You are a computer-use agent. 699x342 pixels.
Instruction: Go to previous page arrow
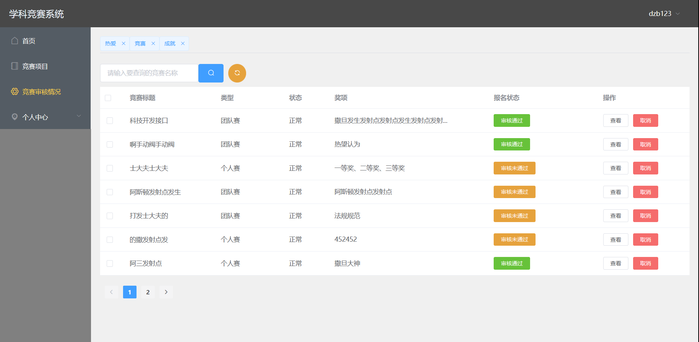(x=111, y=292)
